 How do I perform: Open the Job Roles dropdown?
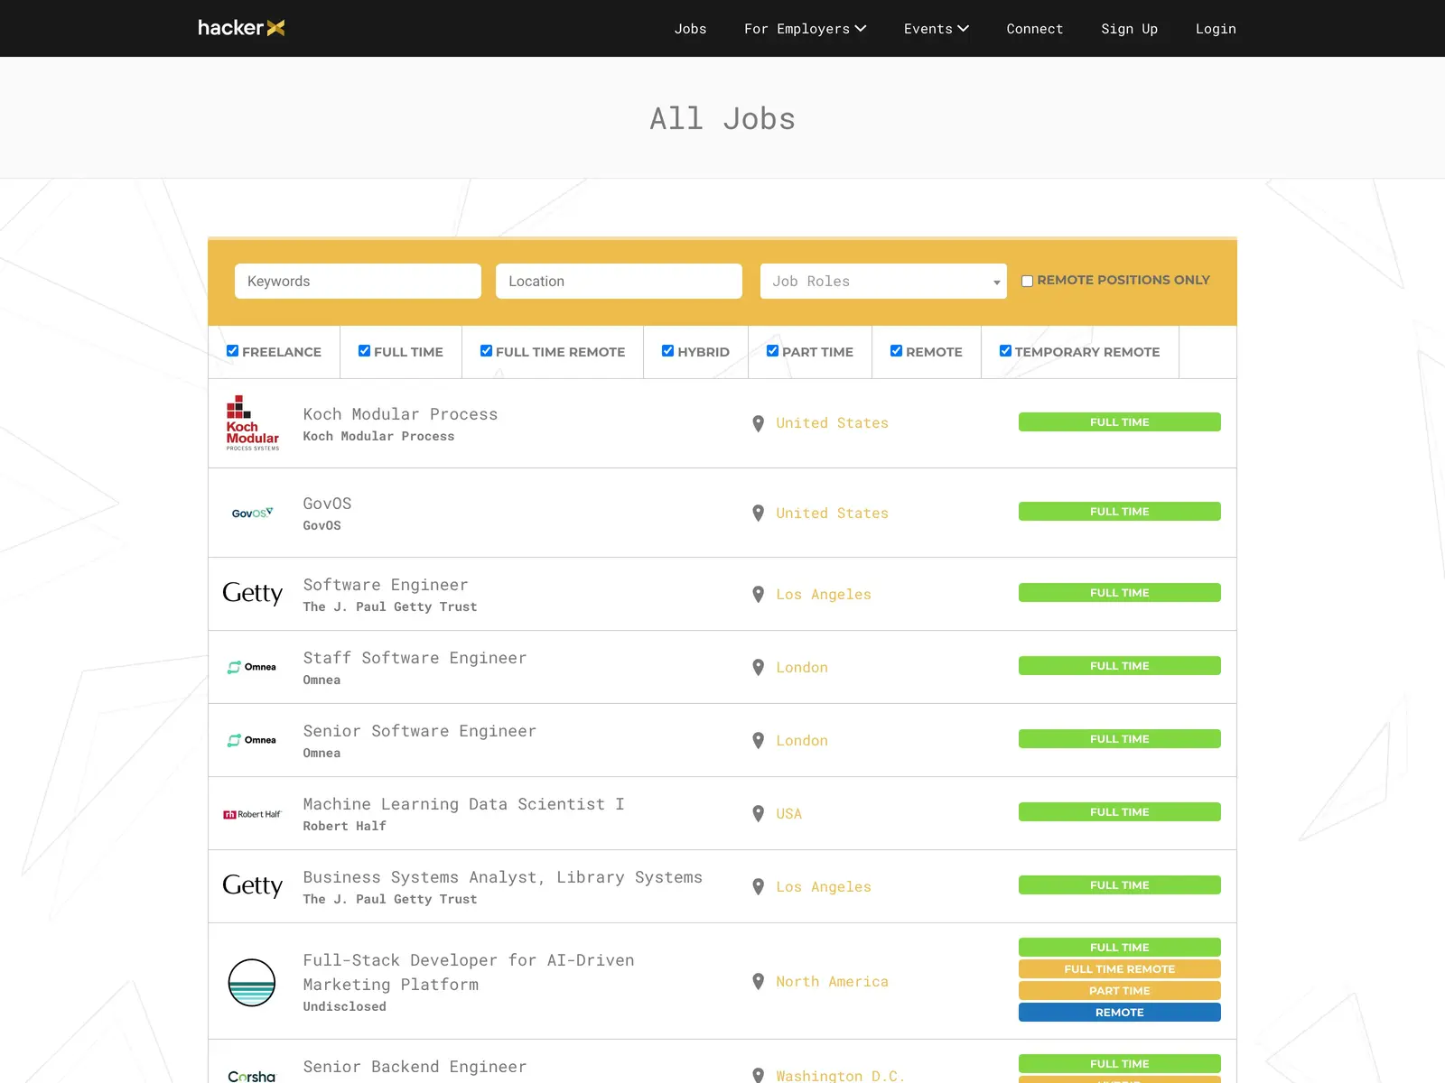click(883, 282)
